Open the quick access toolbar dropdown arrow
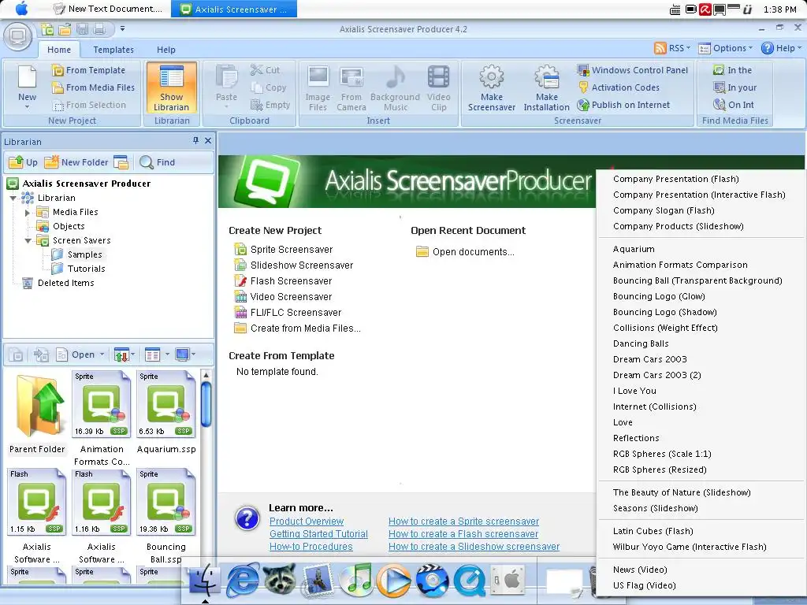This screenshot has width=807, height=605. (x=122, y=29)
